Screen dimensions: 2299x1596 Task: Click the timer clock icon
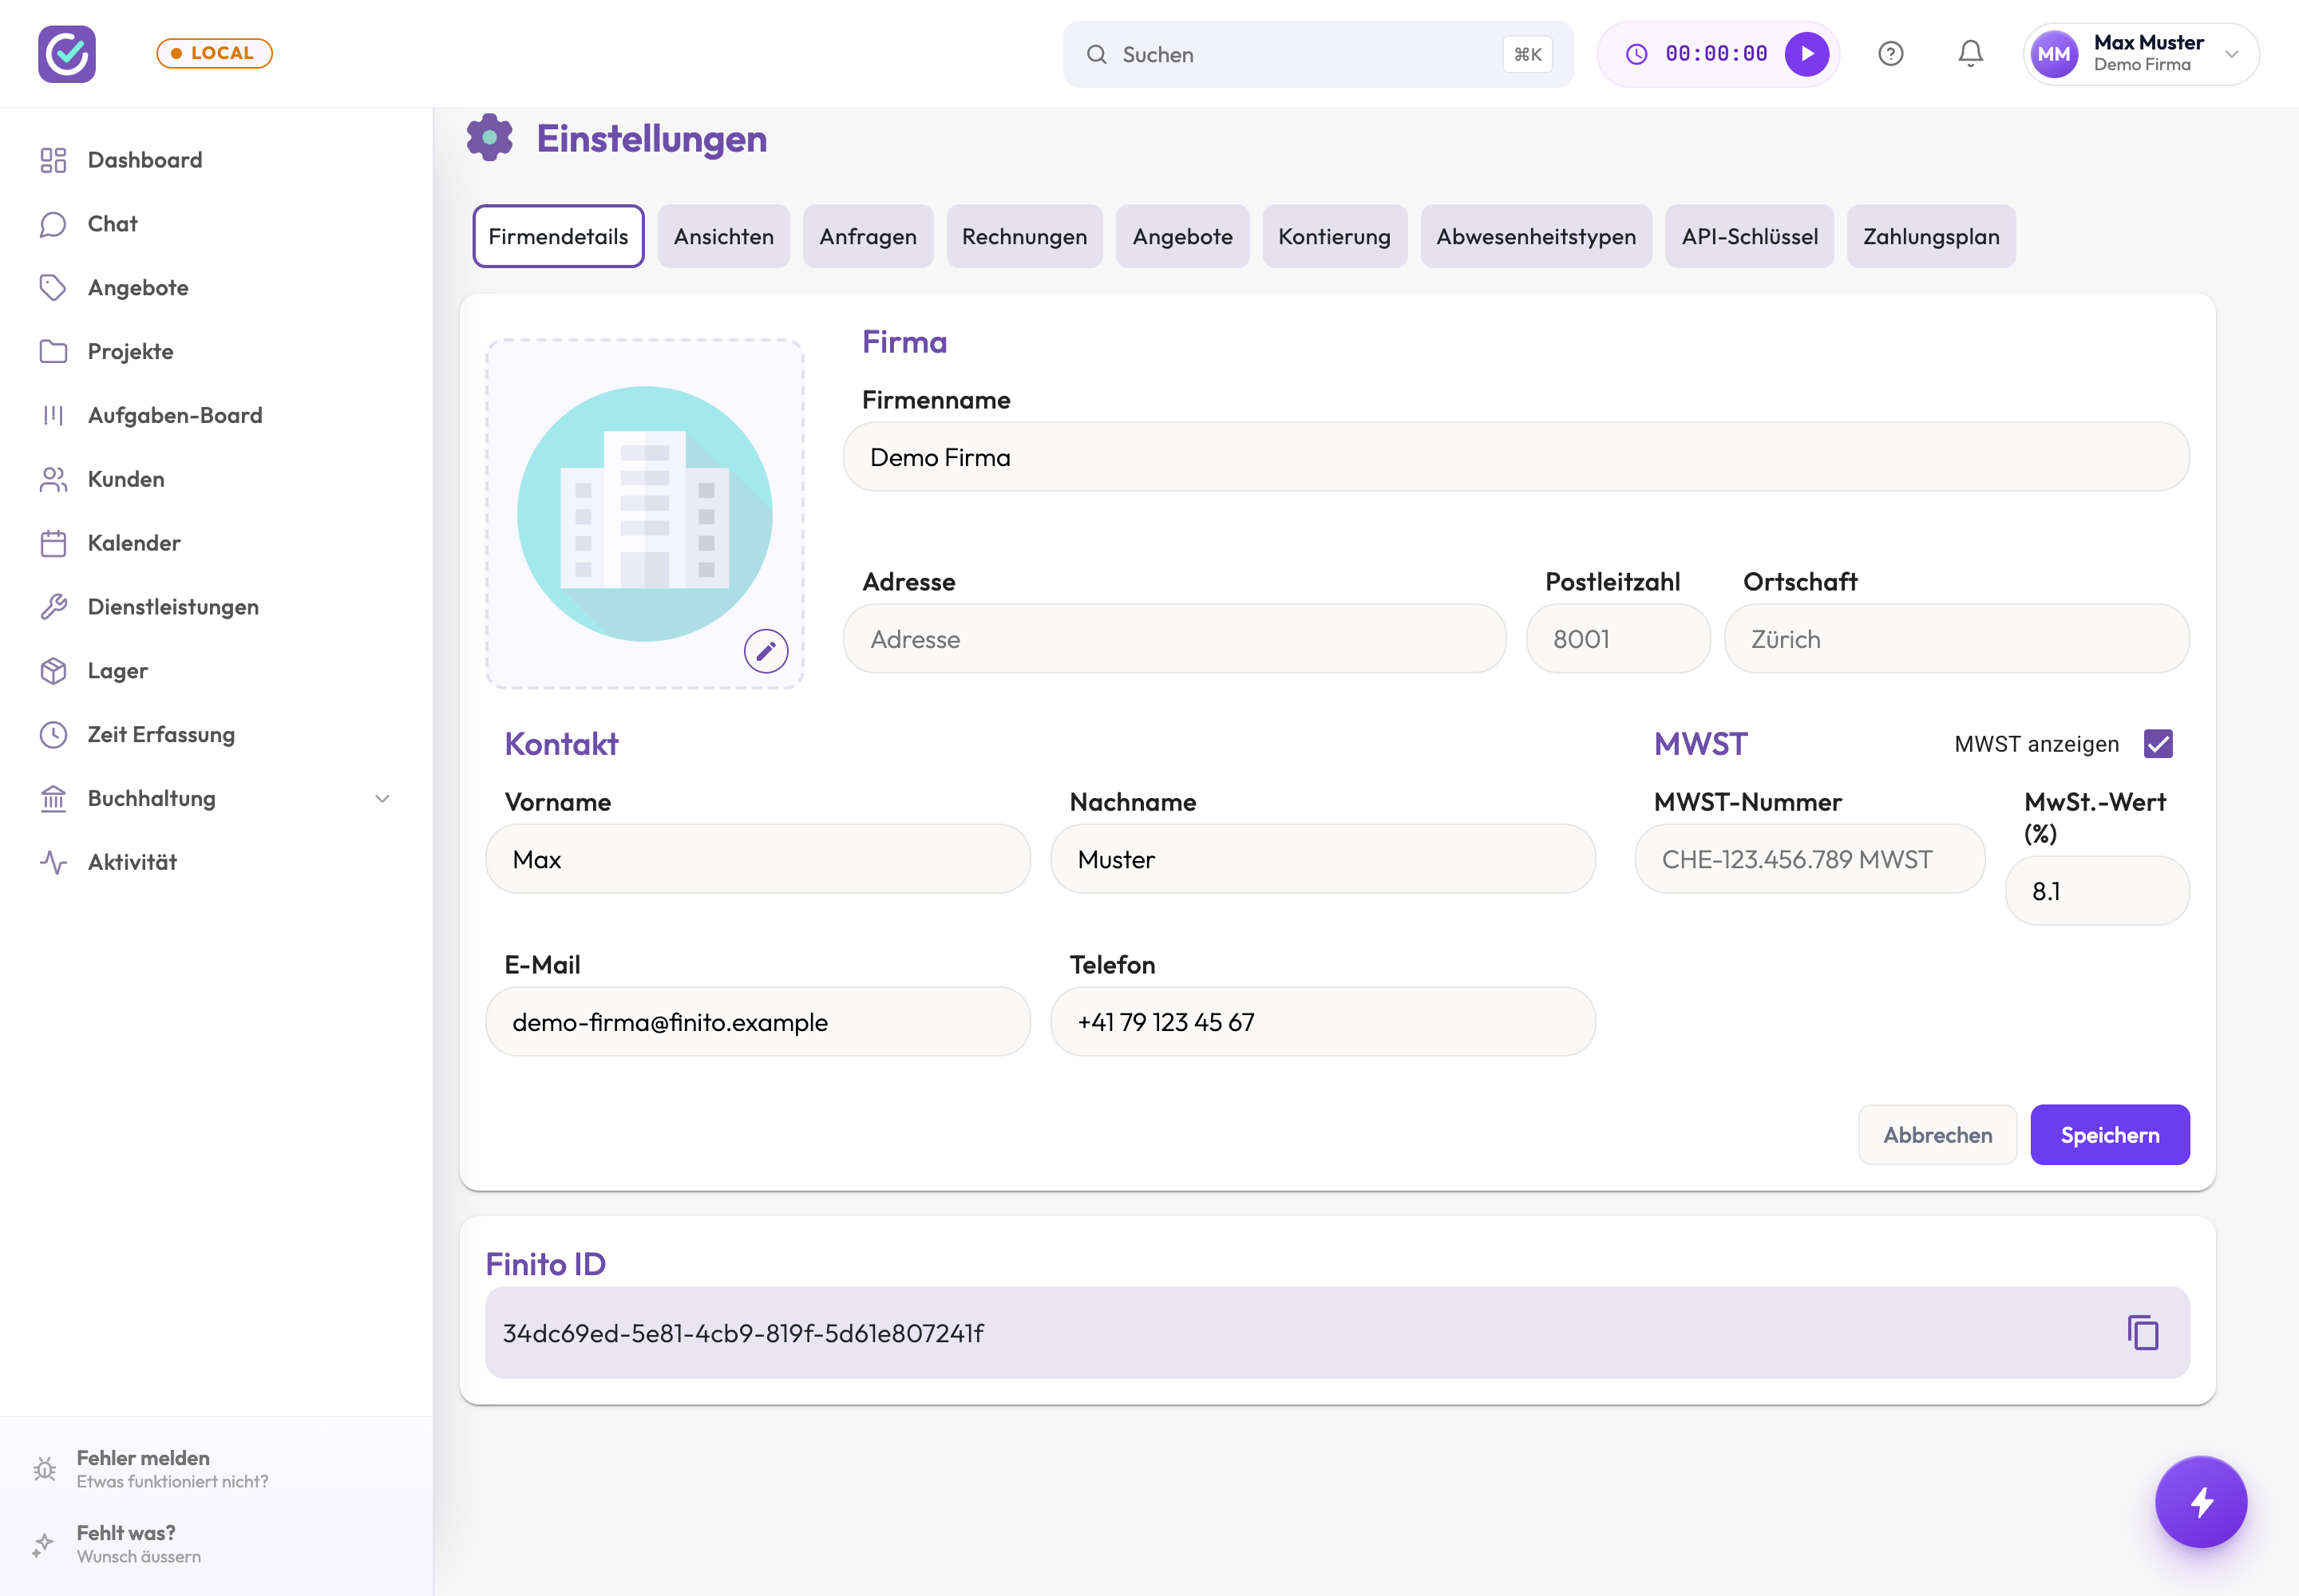point(1636,54)
